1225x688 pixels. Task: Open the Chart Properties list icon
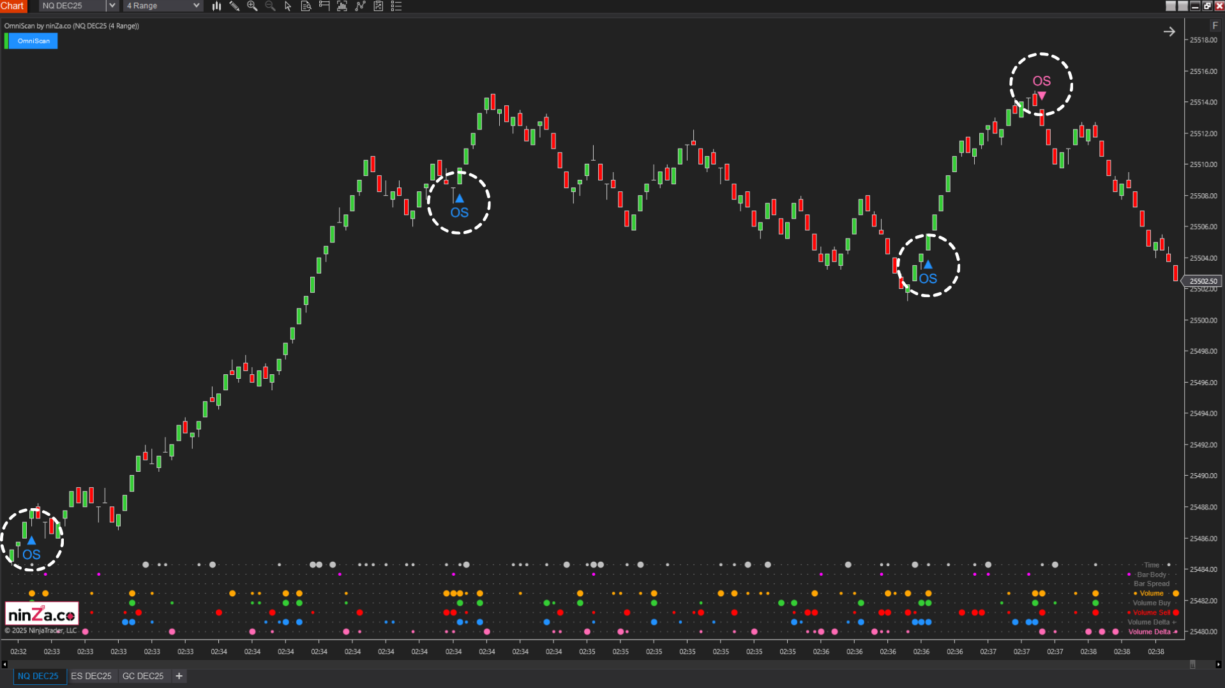pos(396,6)
